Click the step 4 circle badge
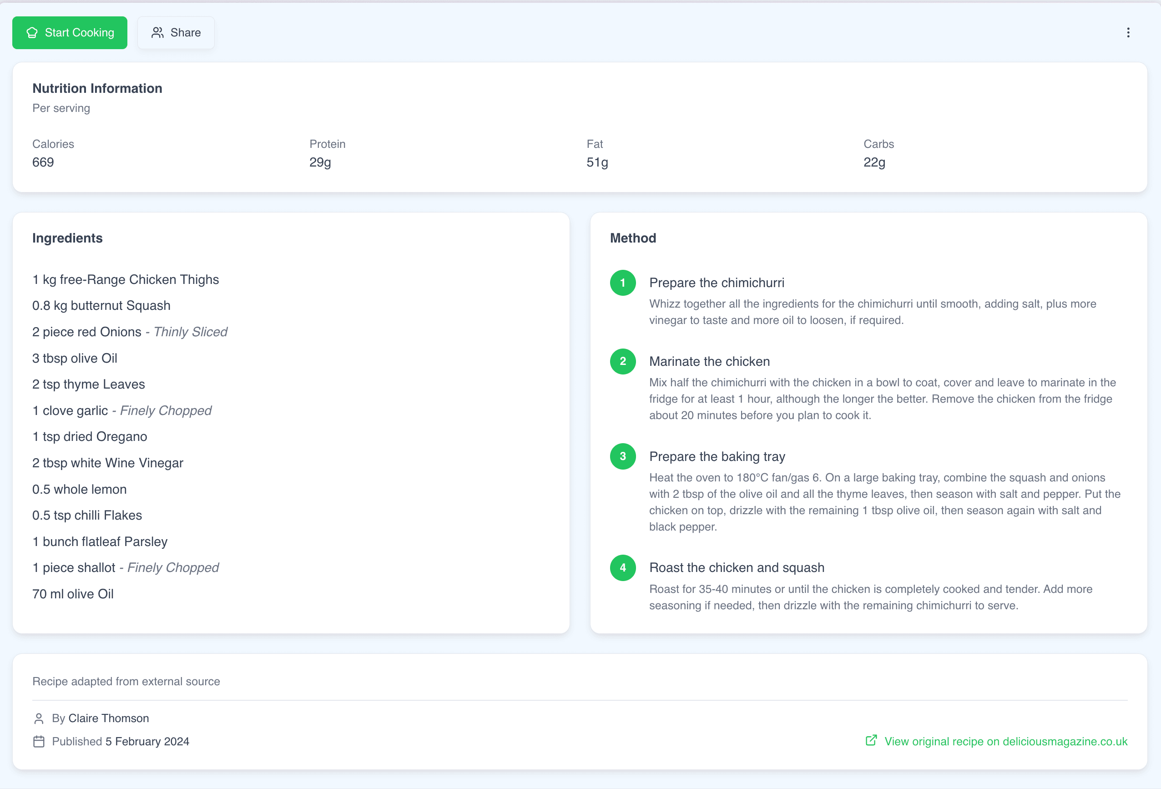 622,568
